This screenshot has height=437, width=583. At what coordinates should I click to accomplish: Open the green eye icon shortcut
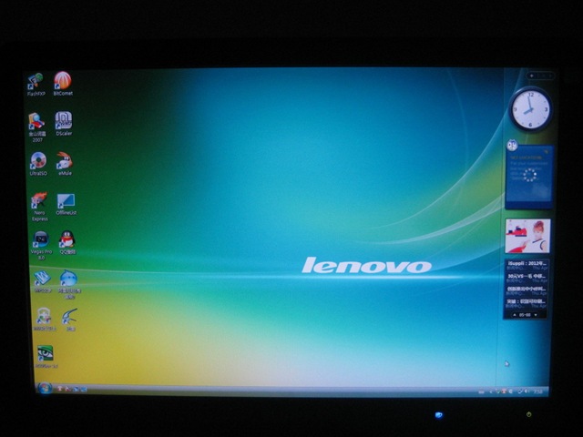[46, 356]
